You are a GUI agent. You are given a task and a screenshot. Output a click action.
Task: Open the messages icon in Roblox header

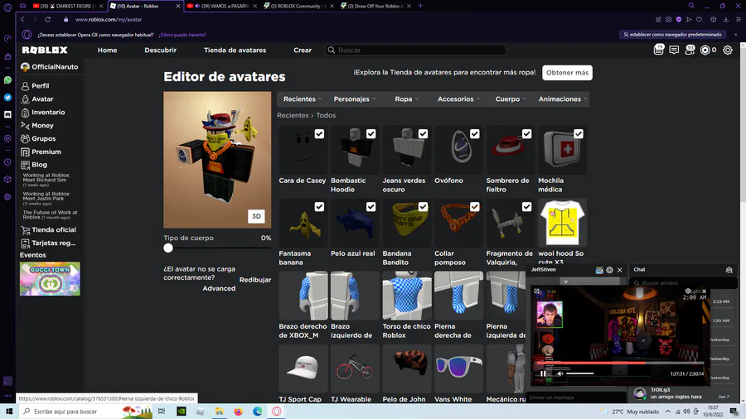click(x=674, y=50)
